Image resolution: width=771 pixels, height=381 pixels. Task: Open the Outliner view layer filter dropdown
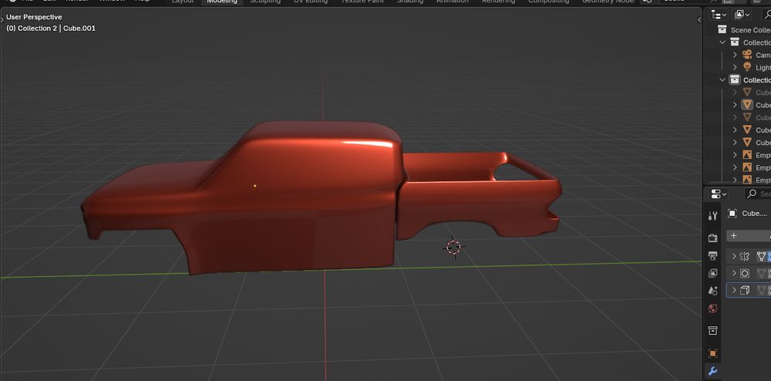pos(742,15)
